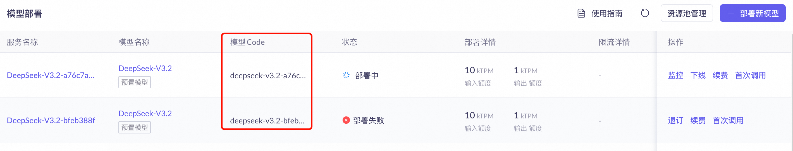Click the plus icon on 部署新模型
The width and height of the screenshot is (793, 151).
click(x=731, y=13)
